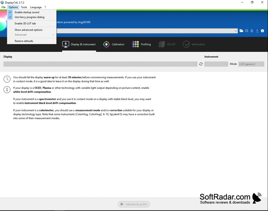
Task: Open the settings file dropdown
Action: tap(236, 31)
